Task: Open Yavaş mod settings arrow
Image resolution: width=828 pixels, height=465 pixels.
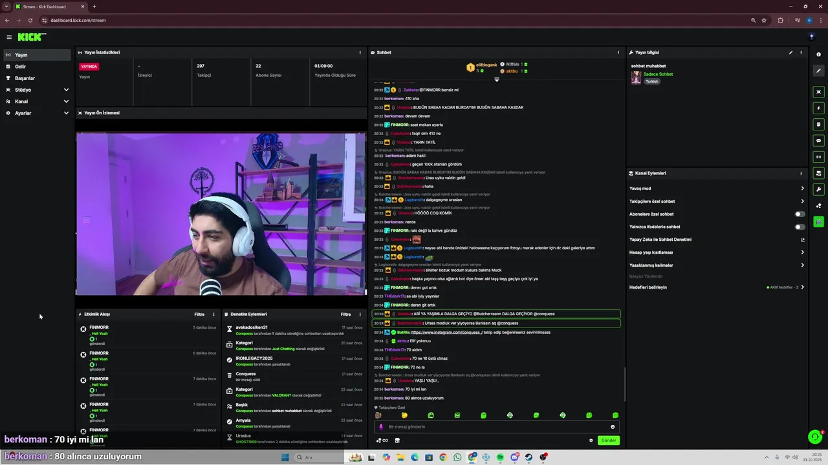Action: (x=802, y=189)
